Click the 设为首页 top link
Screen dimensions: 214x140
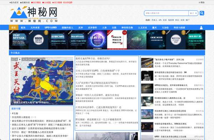coord(14,2)
